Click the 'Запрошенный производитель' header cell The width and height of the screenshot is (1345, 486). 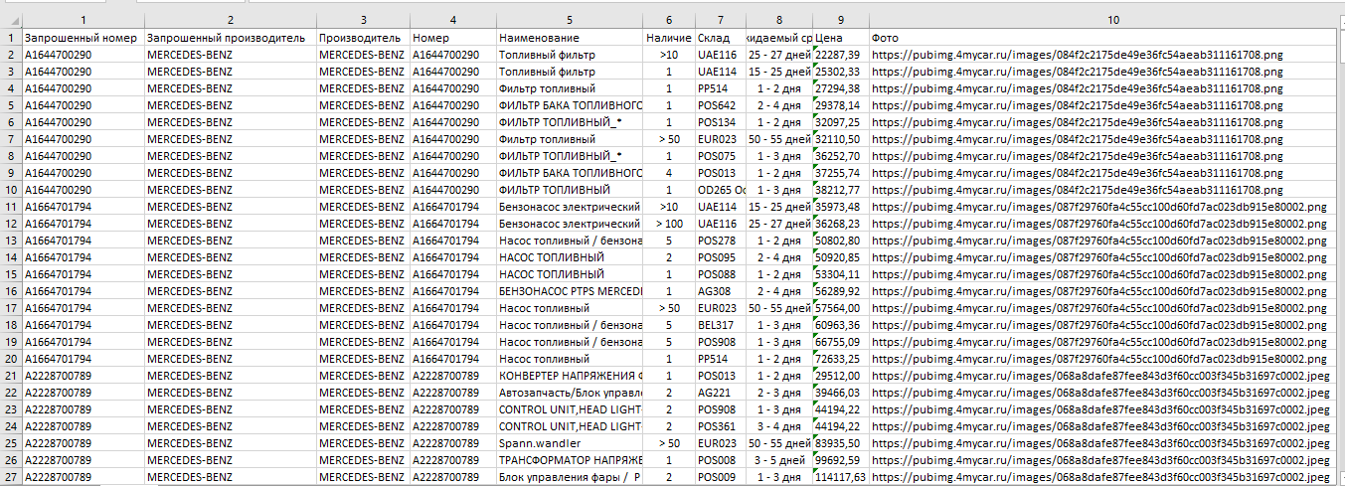point(230,38)
